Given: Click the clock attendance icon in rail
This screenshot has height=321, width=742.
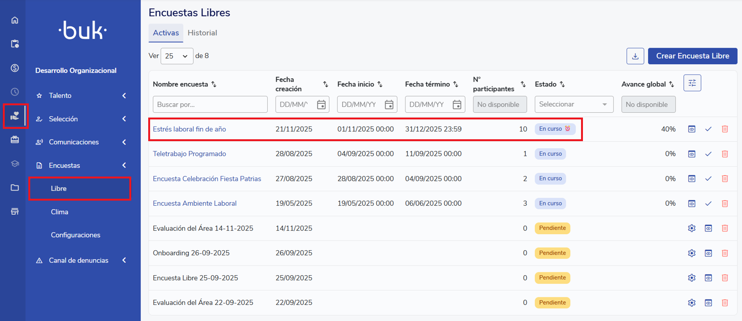Looking at the screenshot, I should point(15,92).
